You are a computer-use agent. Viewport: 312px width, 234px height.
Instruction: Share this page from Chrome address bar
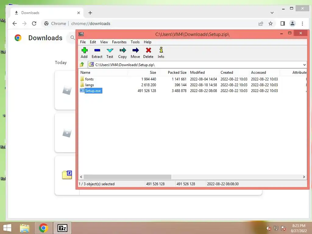(x=261, y=24)
